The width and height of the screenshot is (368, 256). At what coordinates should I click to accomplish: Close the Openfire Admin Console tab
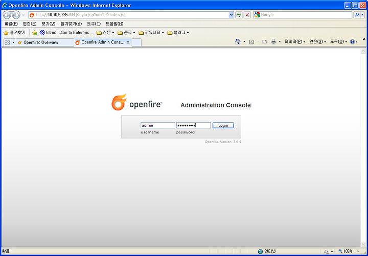pyautogui.click(x=128, y=42)
